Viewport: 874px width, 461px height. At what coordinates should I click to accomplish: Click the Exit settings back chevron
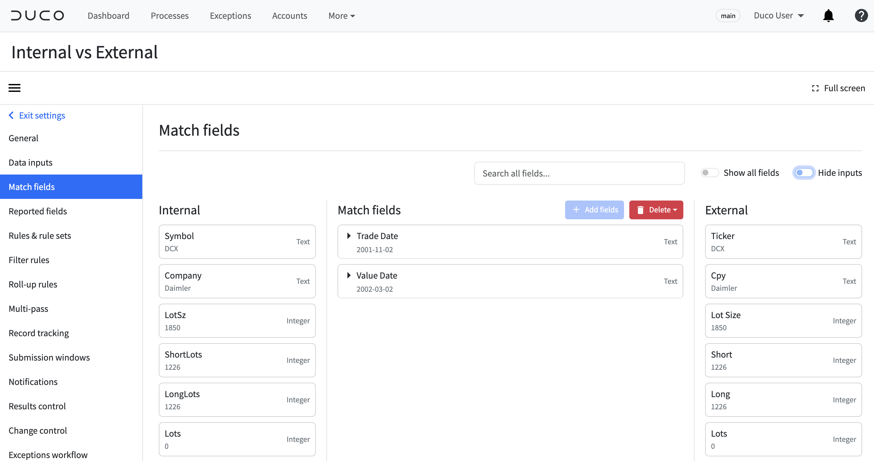pyautogui.click(x=11, y=115)
